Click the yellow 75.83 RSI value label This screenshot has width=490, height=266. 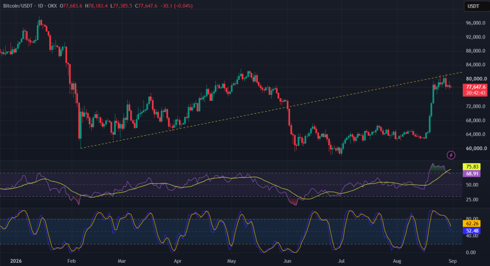(x=471, y=167)
